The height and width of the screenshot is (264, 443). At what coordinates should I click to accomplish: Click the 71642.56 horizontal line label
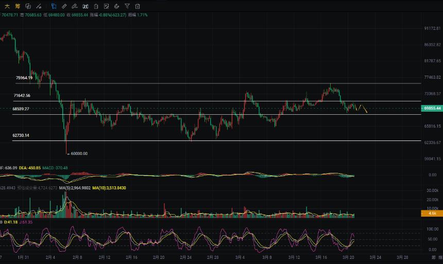coord(22,95)
